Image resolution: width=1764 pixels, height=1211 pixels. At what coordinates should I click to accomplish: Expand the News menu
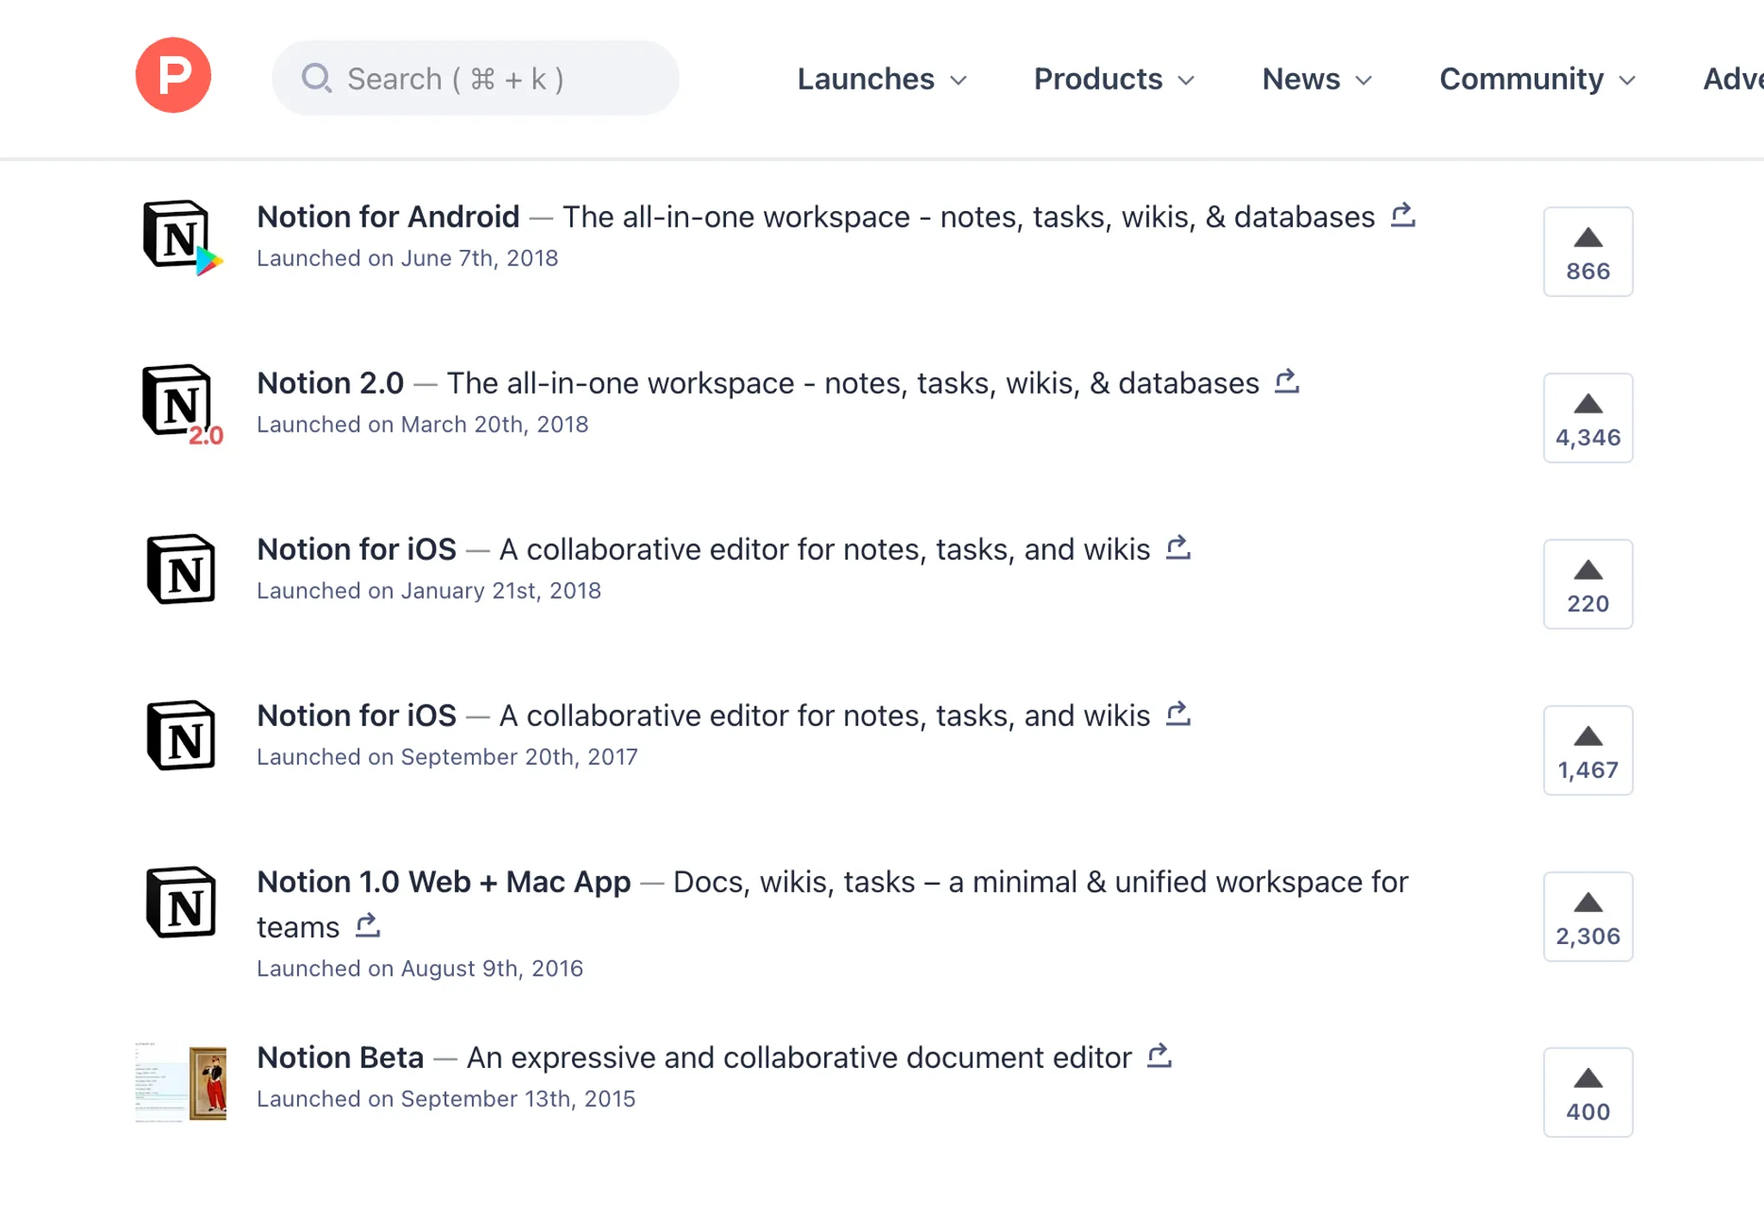pyautogui.click(x=1316, y=79)
